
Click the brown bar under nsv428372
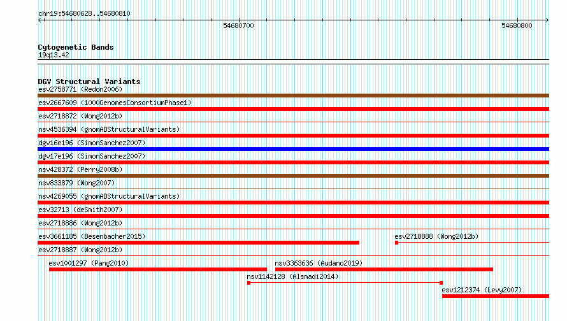click(x=293, y=176)
